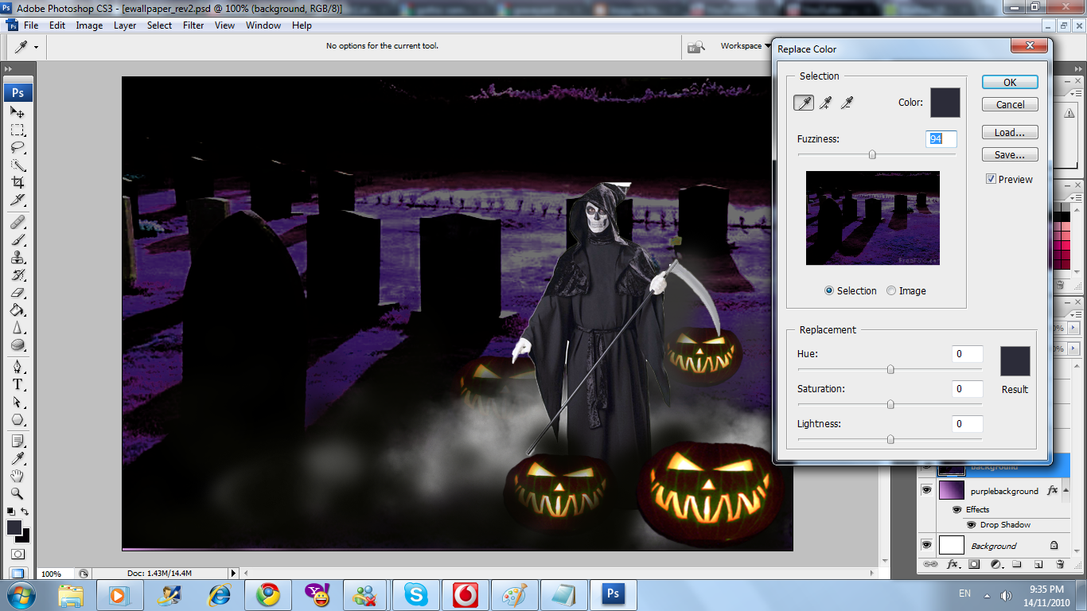
Task: Select the Zoom magnifier tool
Action: point(18,493)
